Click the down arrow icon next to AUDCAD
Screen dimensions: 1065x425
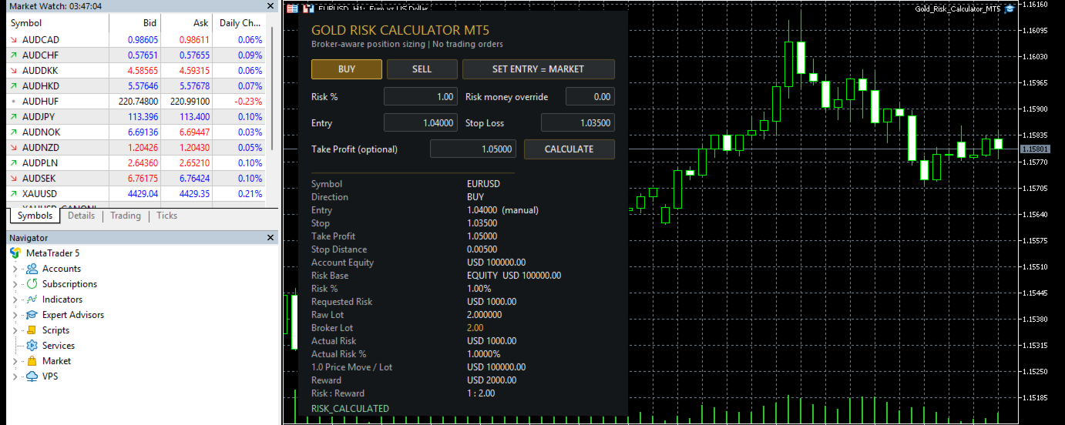14,40
